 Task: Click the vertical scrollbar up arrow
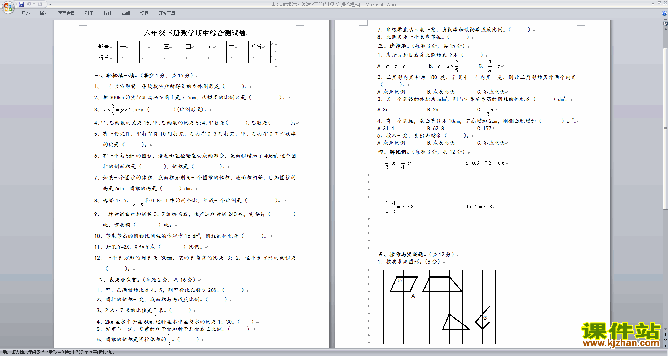[666, 29]
